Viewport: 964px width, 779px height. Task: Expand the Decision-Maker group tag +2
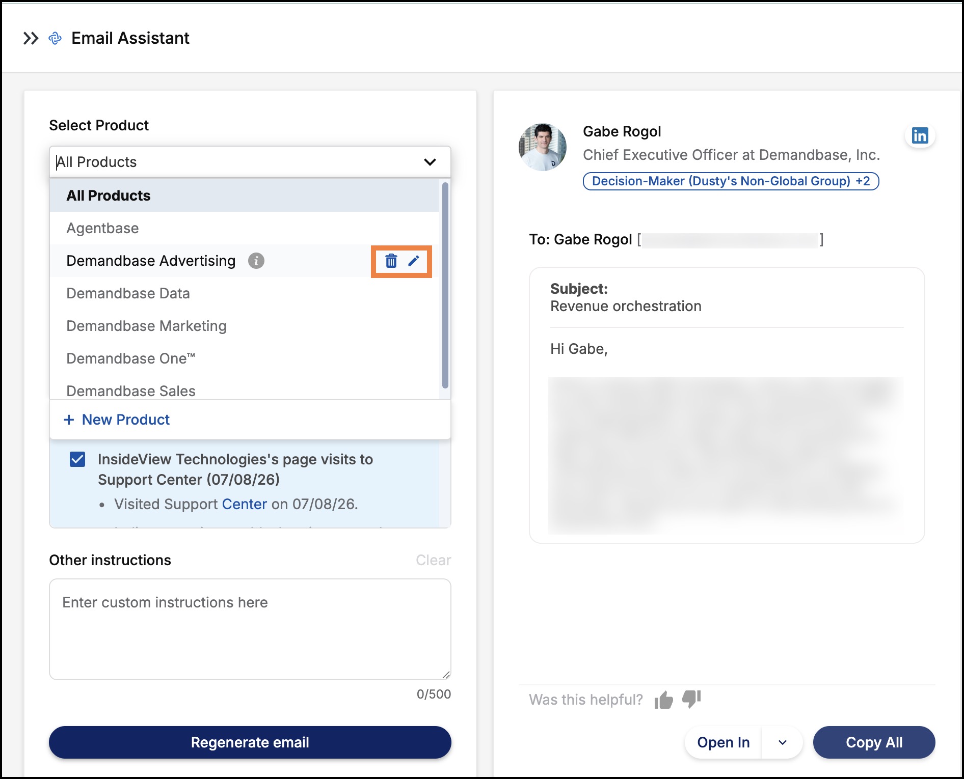pyautogui.click(x=731, y=181)
